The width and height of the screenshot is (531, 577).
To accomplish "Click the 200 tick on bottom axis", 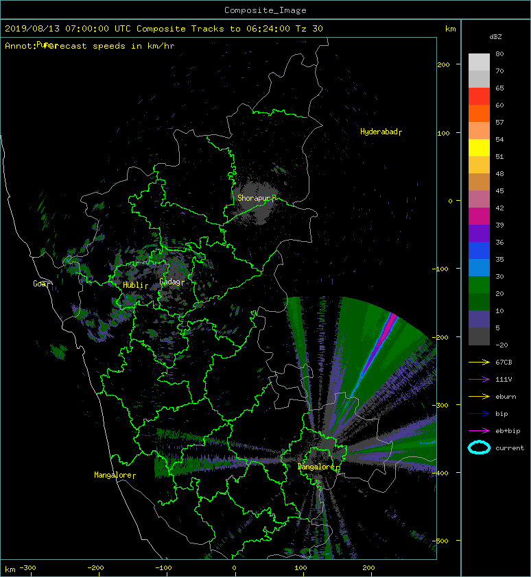I will [x=368, y=568].
